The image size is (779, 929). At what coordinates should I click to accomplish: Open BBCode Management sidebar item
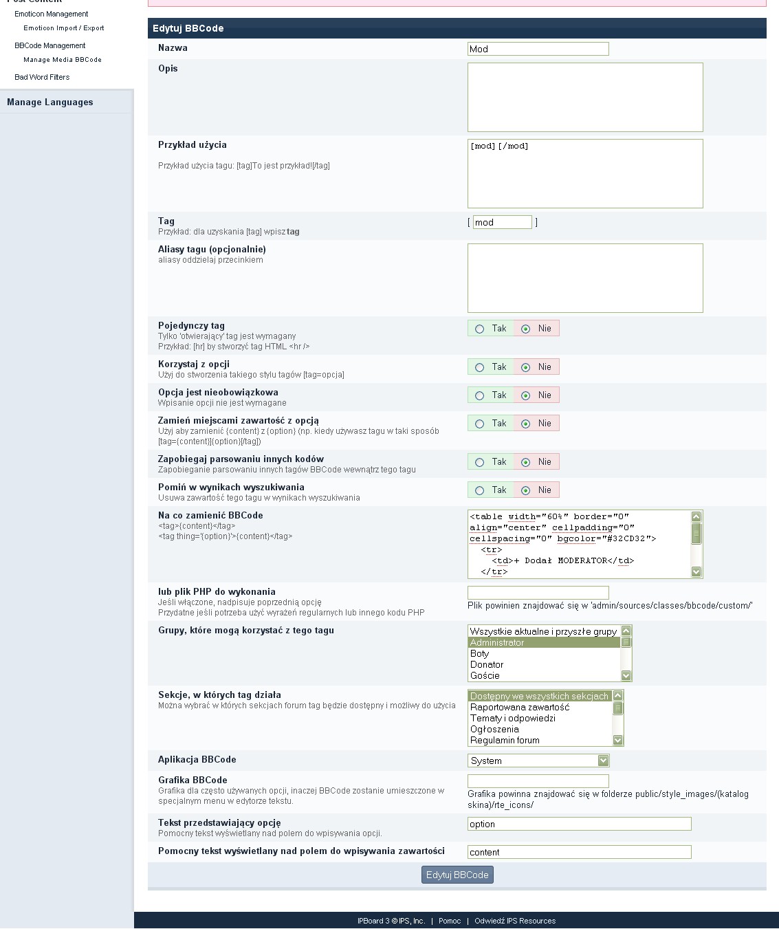coord(50,45)
